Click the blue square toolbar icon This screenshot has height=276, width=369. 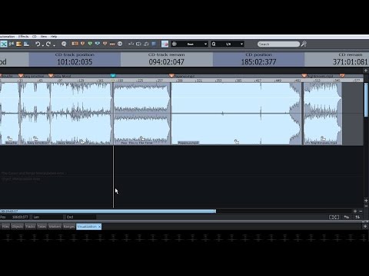click(154, 44)
